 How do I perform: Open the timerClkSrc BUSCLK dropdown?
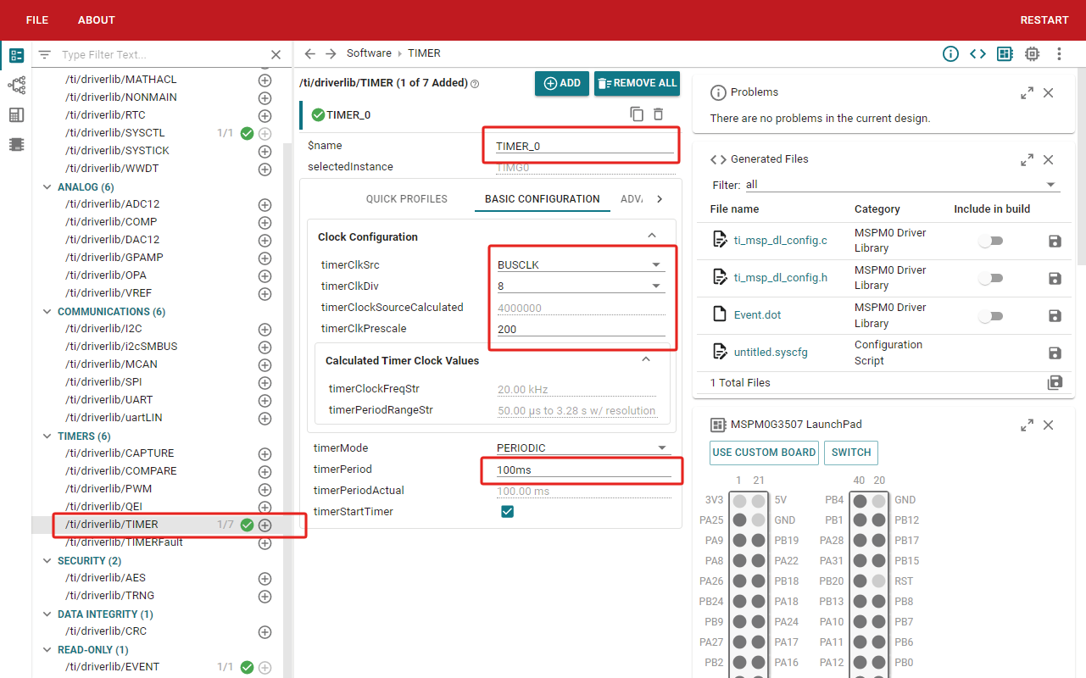pyautogui.click(x=581, y=264)
